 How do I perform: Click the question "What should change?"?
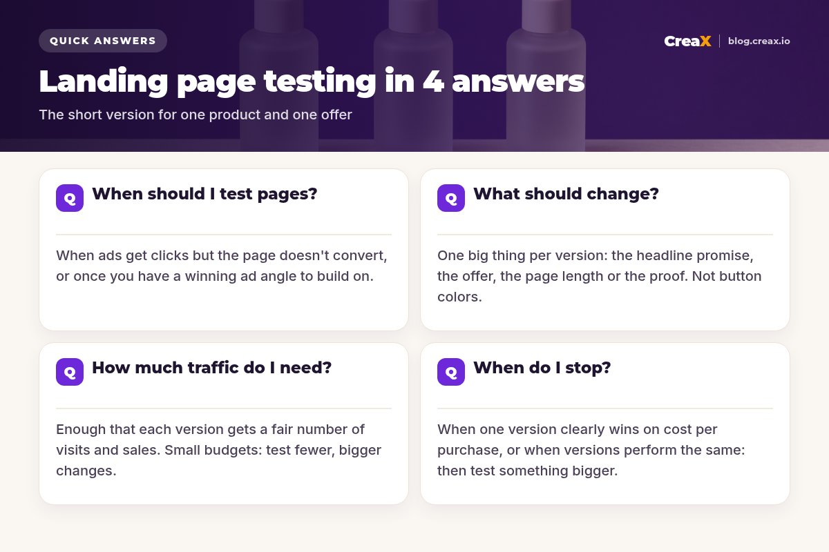tap(566, 194)
